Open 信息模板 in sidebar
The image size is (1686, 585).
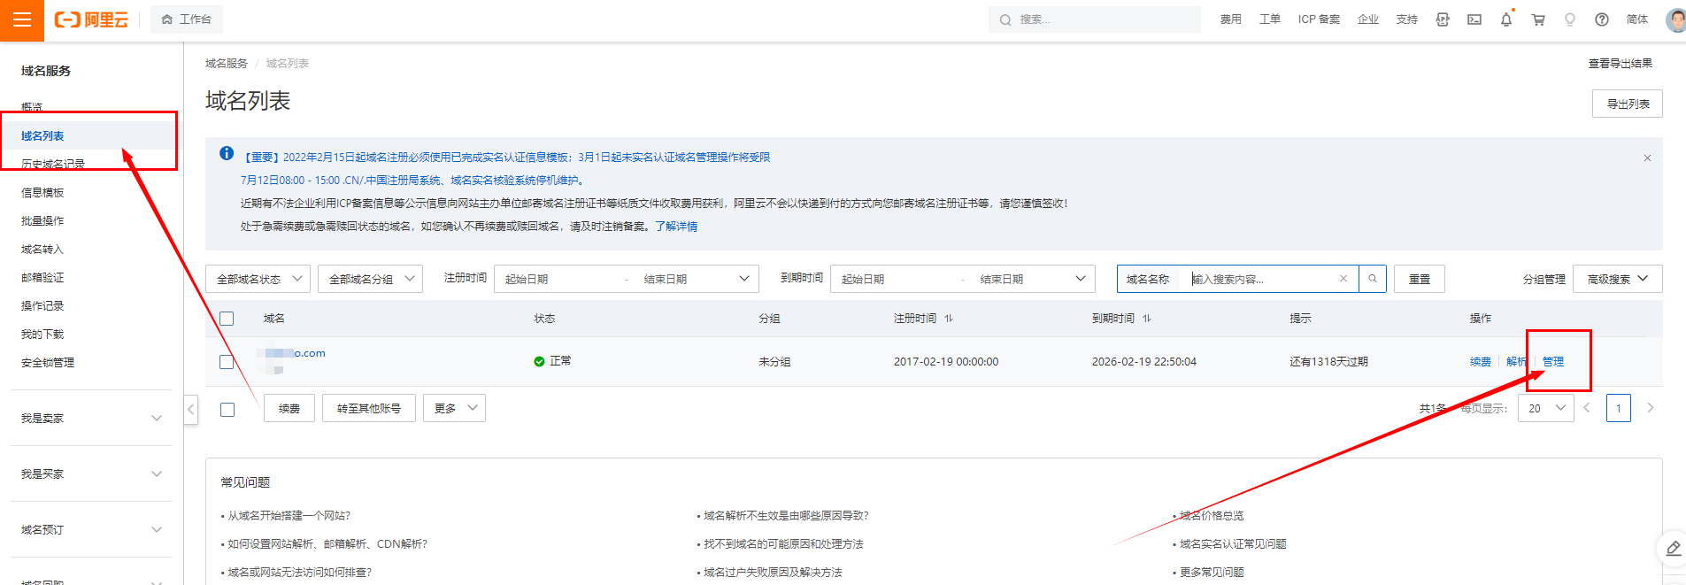tap(42, 192)
